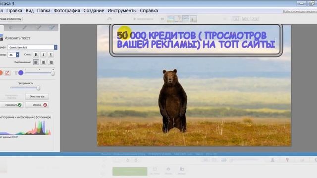Image resolution: width=317 pixels, height=178 pixels.
Task: Open the Справка menu
Action: point(149,10)
